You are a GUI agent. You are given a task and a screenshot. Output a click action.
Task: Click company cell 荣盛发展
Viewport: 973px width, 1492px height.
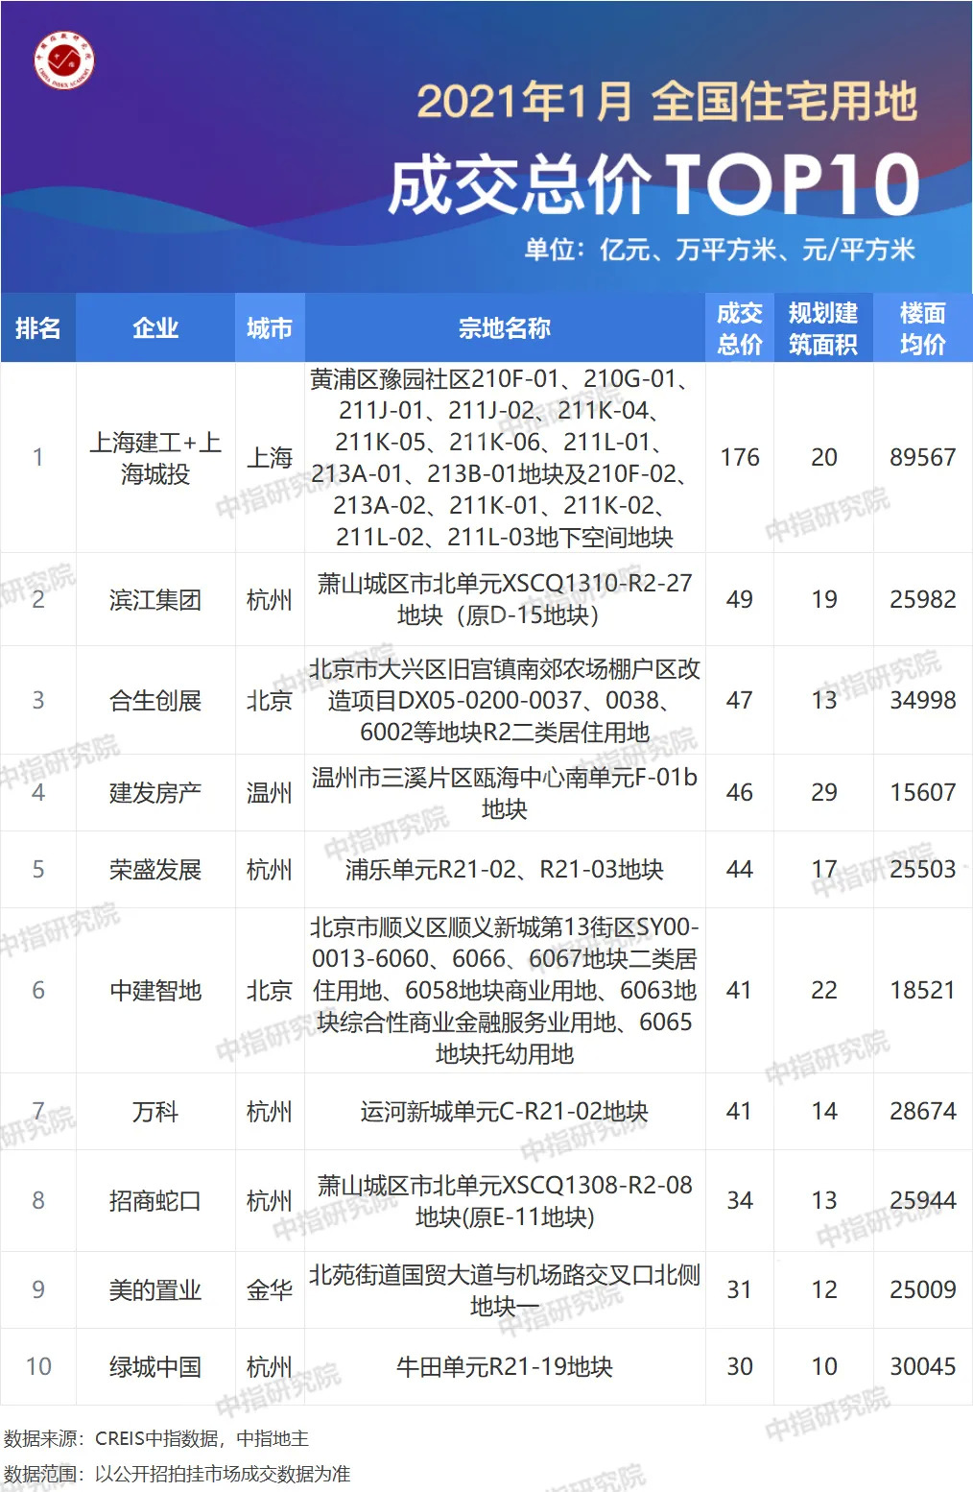(155, 870)
